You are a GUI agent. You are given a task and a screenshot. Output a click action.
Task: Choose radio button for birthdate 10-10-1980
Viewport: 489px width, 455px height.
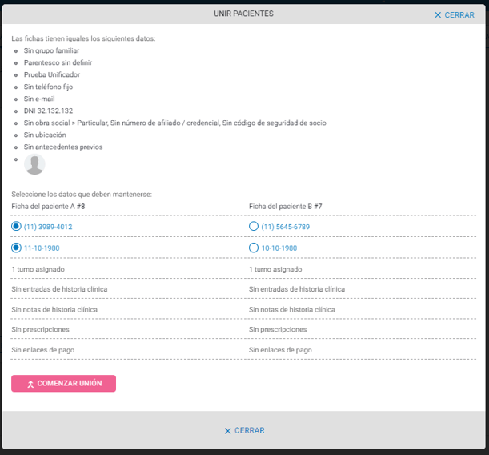(x=254, y=248)
